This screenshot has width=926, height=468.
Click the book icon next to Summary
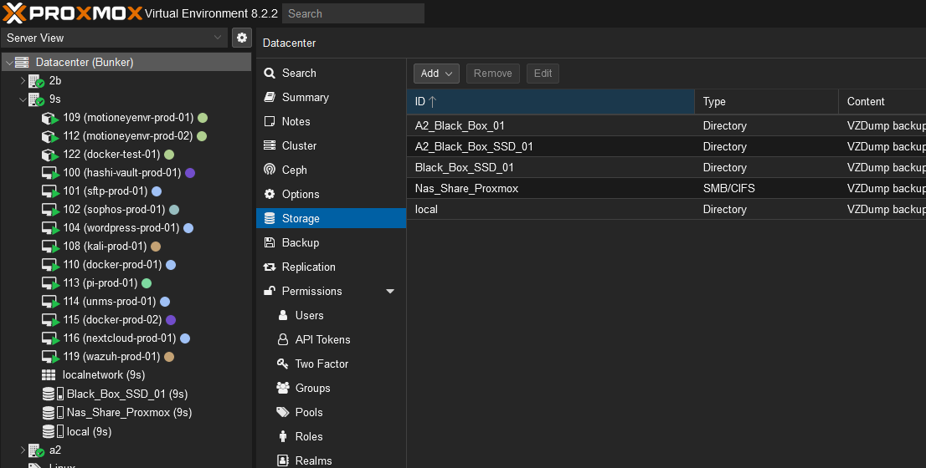270,97
